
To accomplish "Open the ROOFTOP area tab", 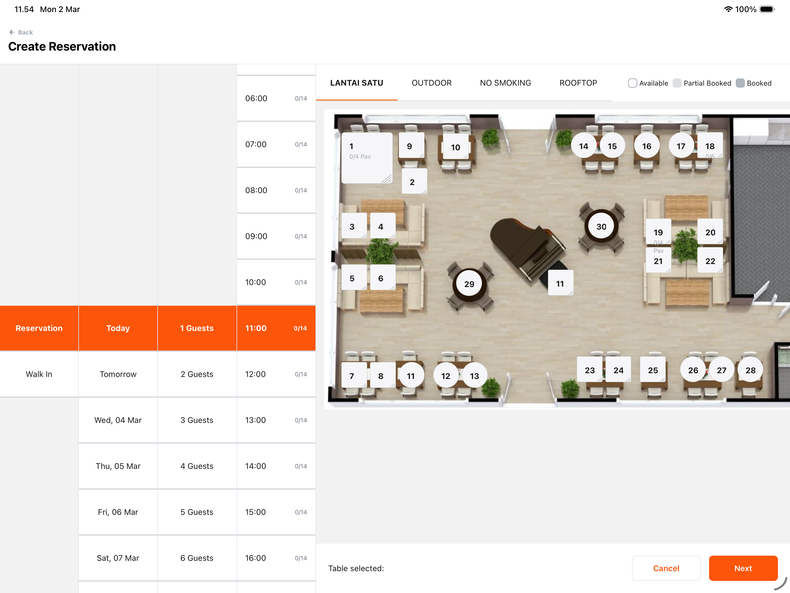I will pos(578,83).
